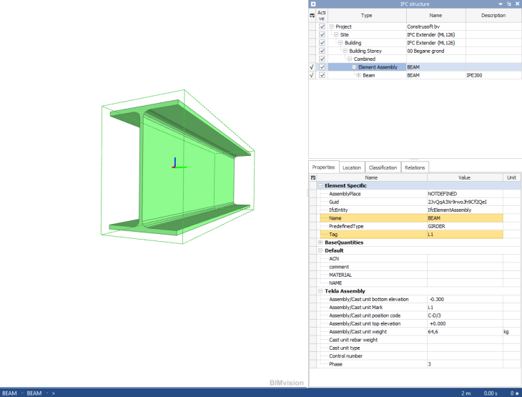522x397 pixels.
Task: Toggle the Site row Active checkbox
Action: tap(322, 34)
